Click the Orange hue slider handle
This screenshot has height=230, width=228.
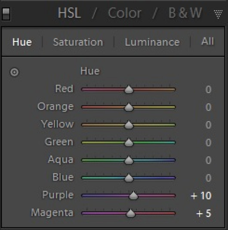point(129,107)
